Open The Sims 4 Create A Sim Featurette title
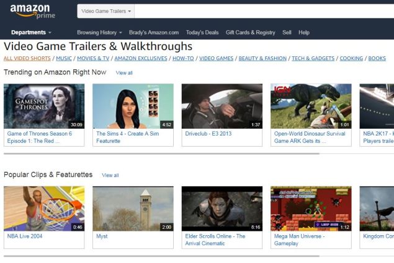The image size is (394, 263). point(127,137)
